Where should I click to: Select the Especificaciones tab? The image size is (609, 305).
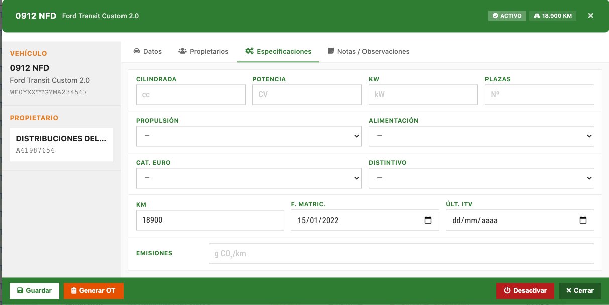278,51
